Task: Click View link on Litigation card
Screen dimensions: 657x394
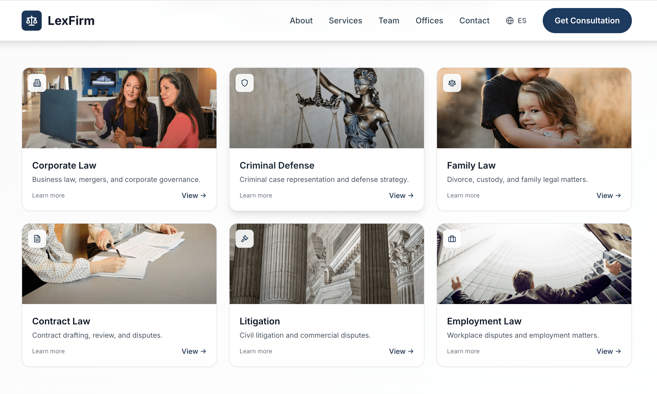Action: 401,351
